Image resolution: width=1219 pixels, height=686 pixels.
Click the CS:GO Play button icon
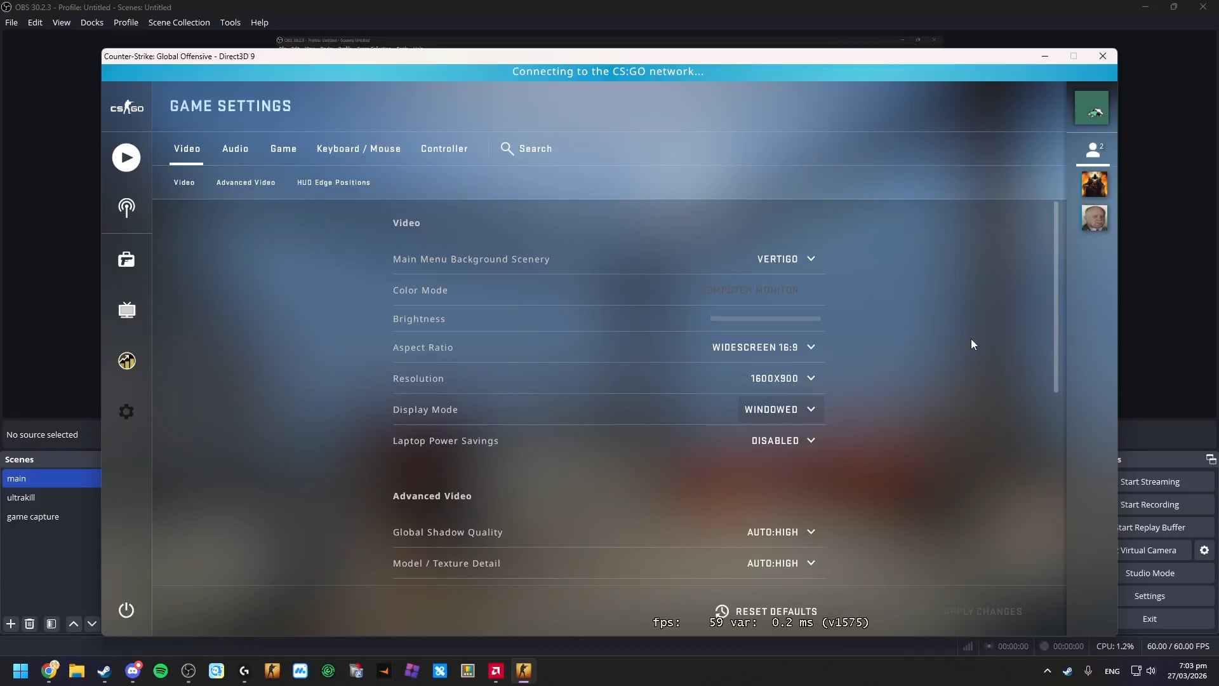pyautogui.click(x=126, y=158)
